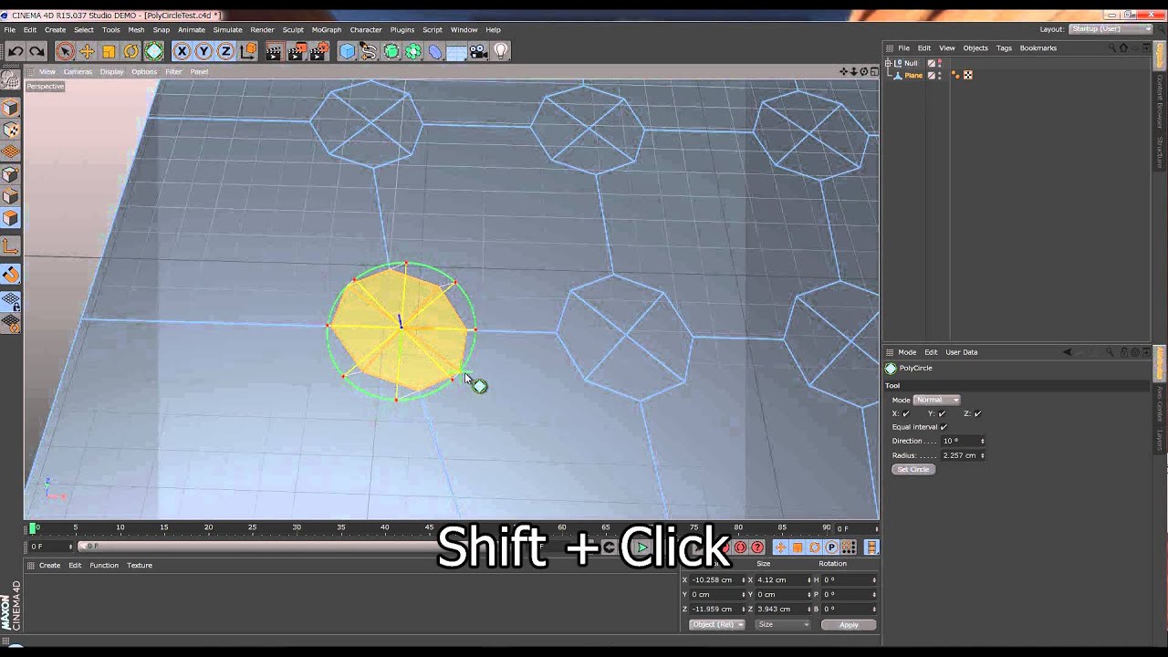
Task: Click the timeline ruler at frame 25
Action: click(x=252, y=527)
